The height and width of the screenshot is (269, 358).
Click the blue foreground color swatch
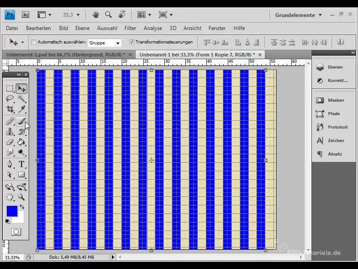click(x=12, y=211)
